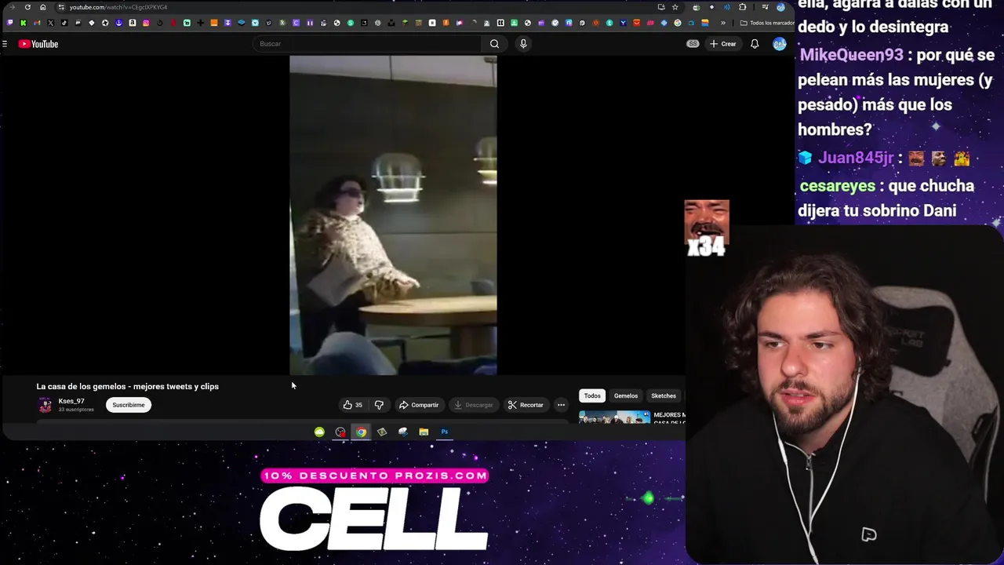Open the Kses_97 channel avatar
This screenshot has height=565, width=1004.
tap(45, 405)
